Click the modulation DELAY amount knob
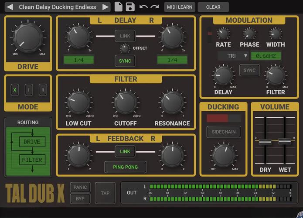Viewport: 303px width, 218px height. (x=223, y=76)
